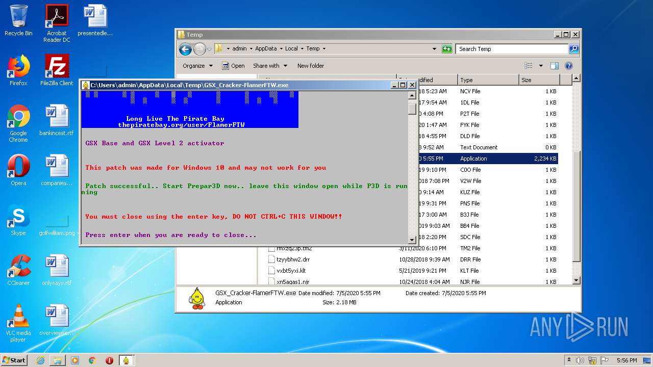Open Windows Media Player taskbar icon
This screenshot has width=653, height=367.
coord(75,360)
